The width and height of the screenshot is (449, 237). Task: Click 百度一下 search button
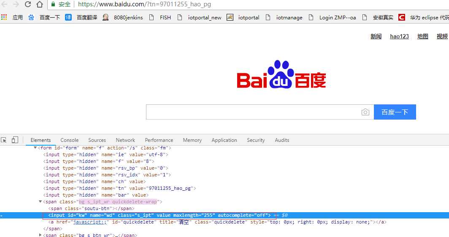[x=395, y=112]
